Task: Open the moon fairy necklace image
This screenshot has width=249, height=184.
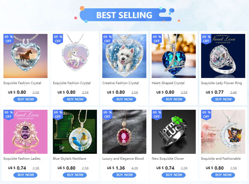Action: [223, 132]
